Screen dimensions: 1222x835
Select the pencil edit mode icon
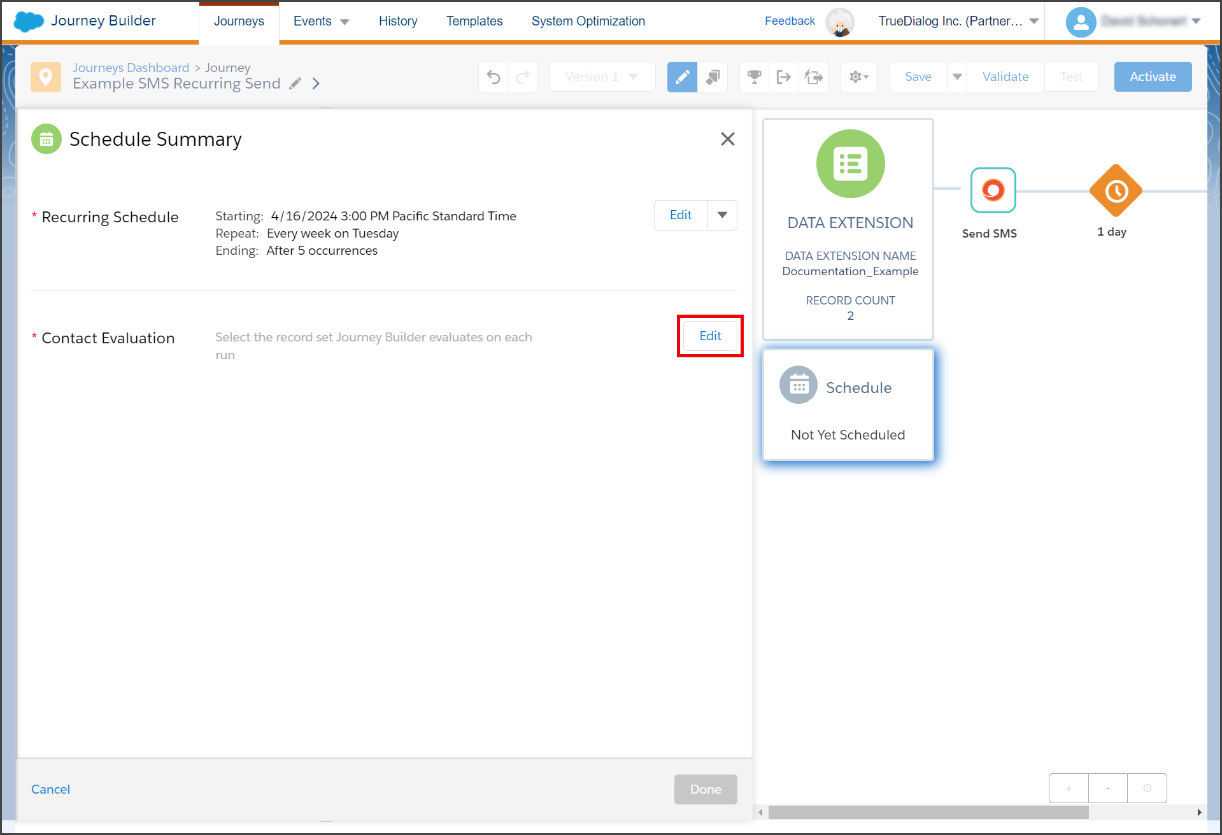[x=682, y=77]
